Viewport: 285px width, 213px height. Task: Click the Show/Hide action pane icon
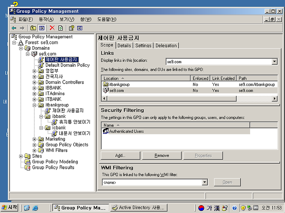click(80, 28)
